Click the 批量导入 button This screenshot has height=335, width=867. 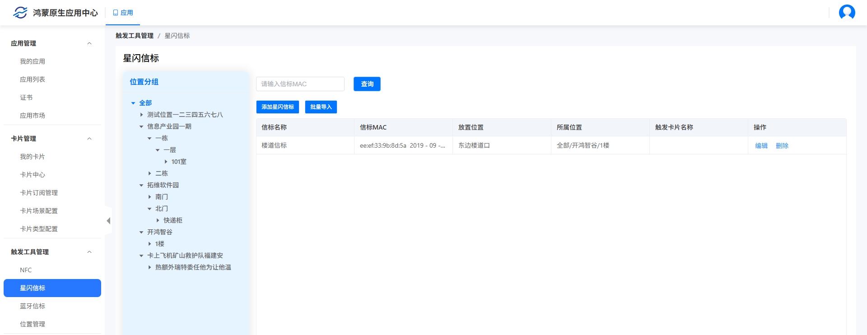coord(321,107)
